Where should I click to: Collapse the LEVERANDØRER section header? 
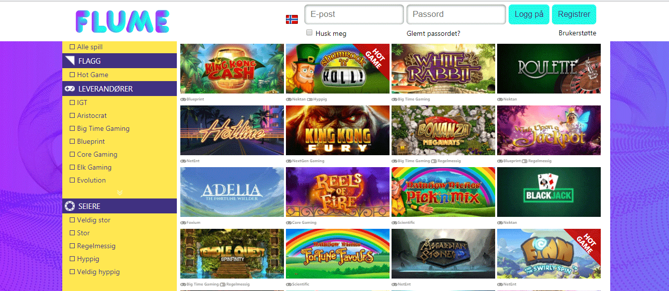[120, 89]
